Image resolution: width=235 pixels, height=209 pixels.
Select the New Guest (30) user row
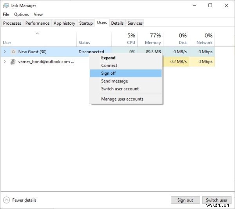pos(108,52)
